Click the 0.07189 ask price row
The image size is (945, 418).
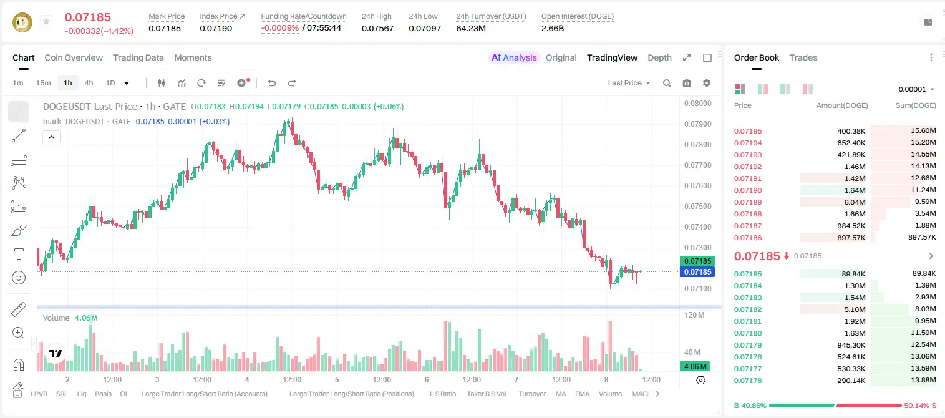[x=835, y=202]
